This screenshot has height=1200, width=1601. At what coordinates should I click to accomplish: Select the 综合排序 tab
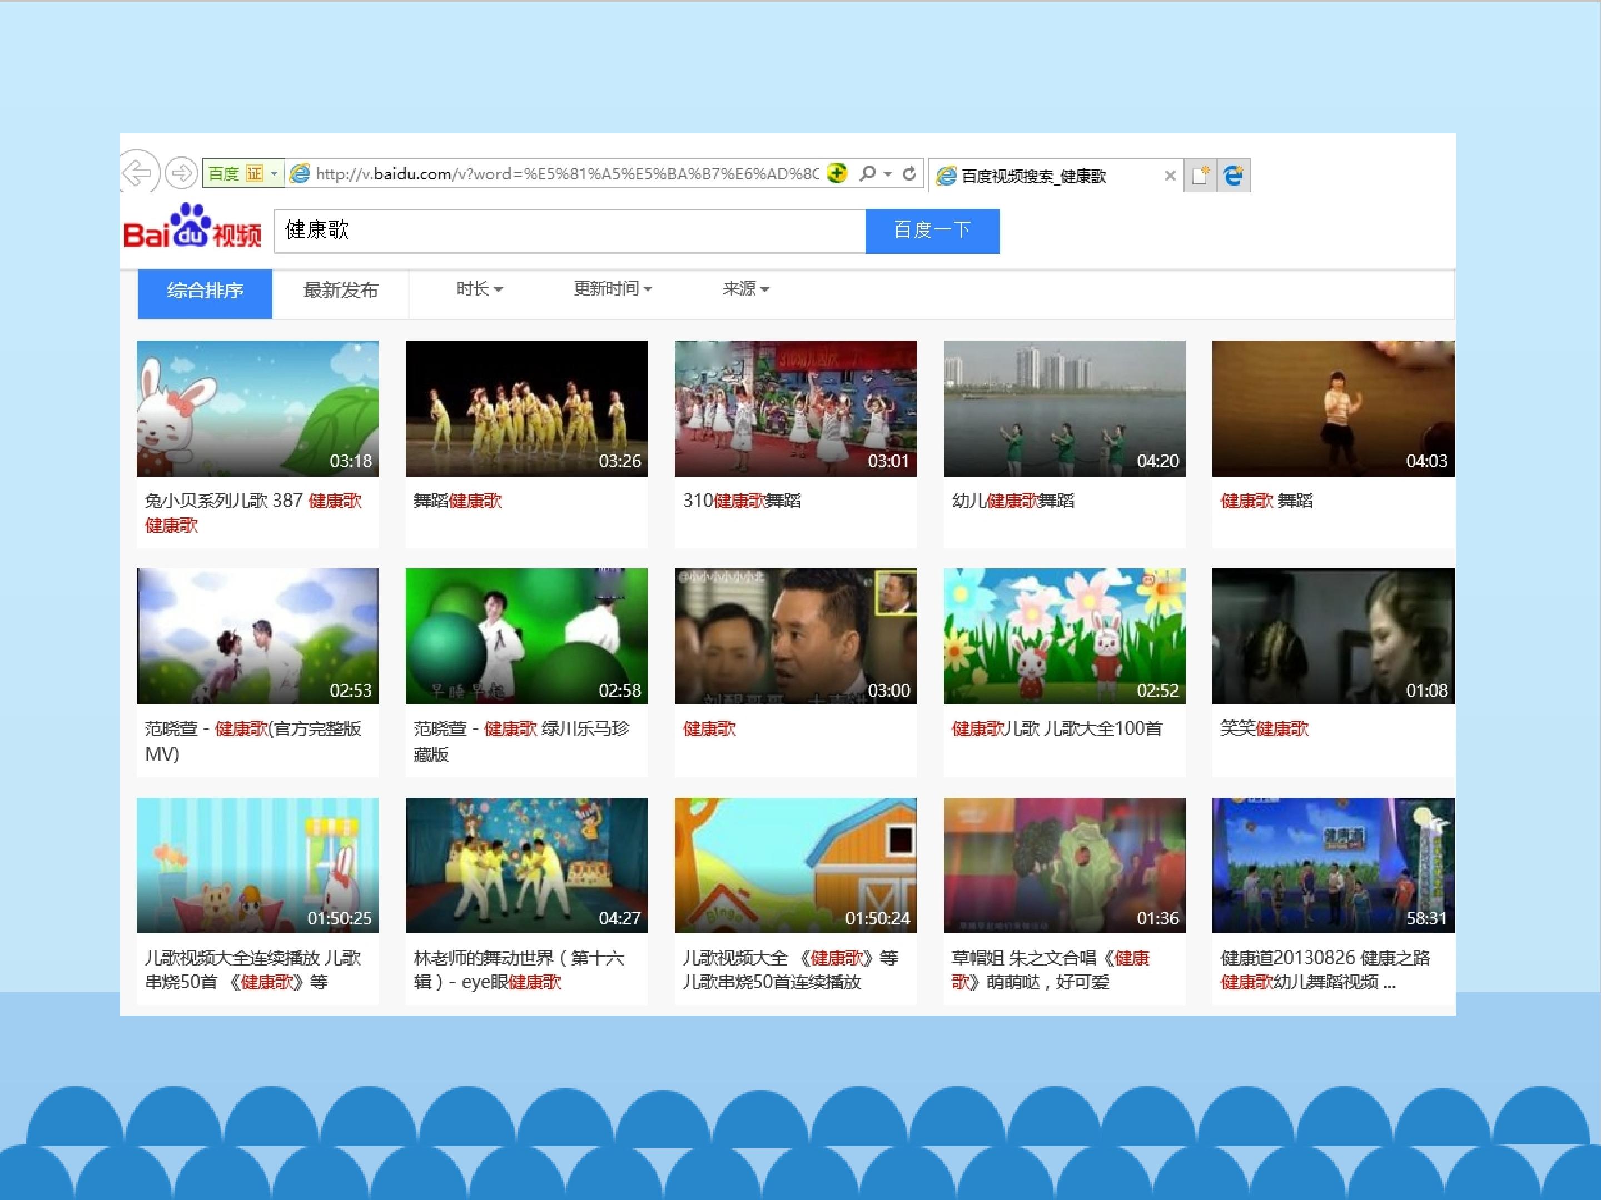(205, 293)
